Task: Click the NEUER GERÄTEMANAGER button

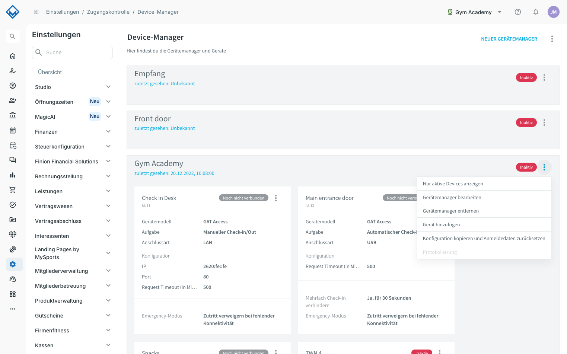Action: pos(509,39)
